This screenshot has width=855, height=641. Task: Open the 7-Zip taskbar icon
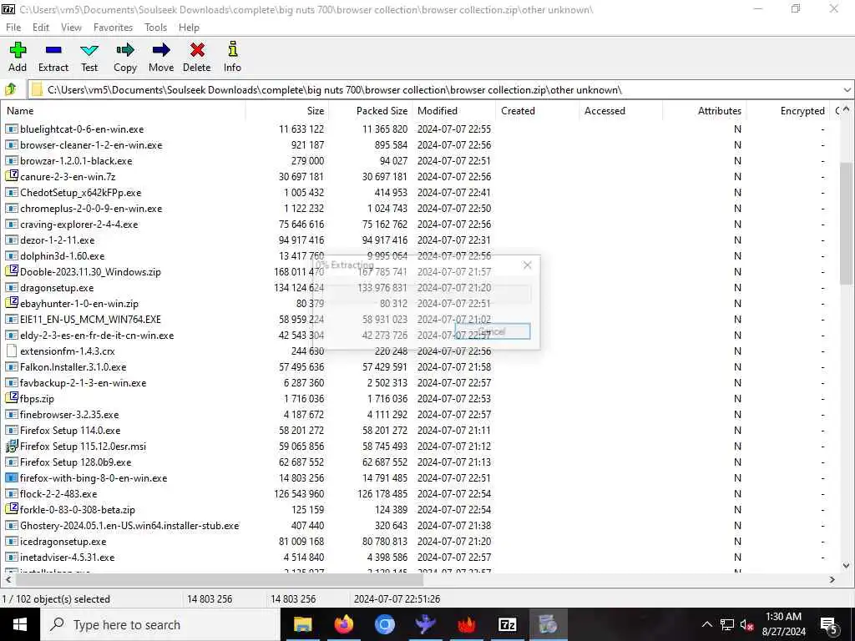507,624
